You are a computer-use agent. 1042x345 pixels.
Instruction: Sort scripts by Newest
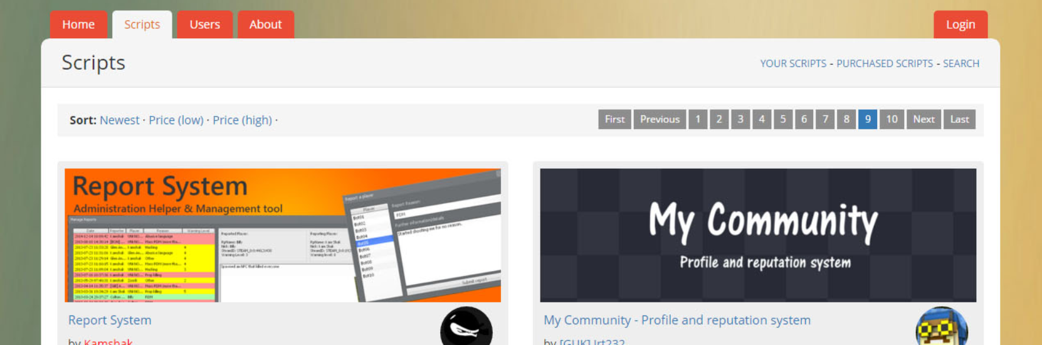tap(119, 120)
